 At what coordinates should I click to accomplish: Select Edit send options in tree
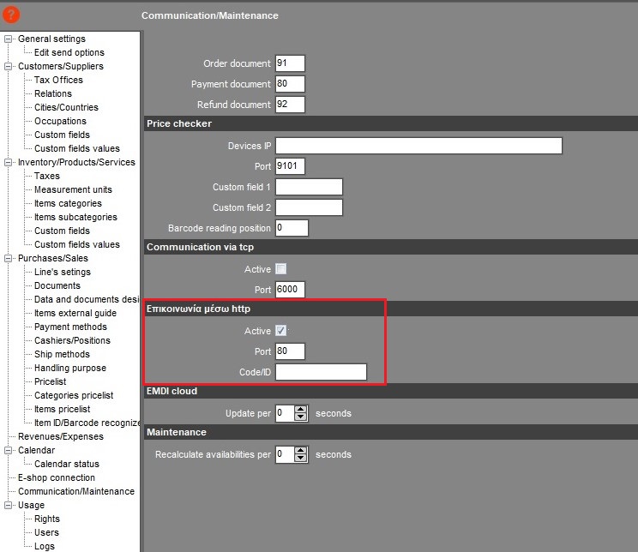click(x=69, y=52)
